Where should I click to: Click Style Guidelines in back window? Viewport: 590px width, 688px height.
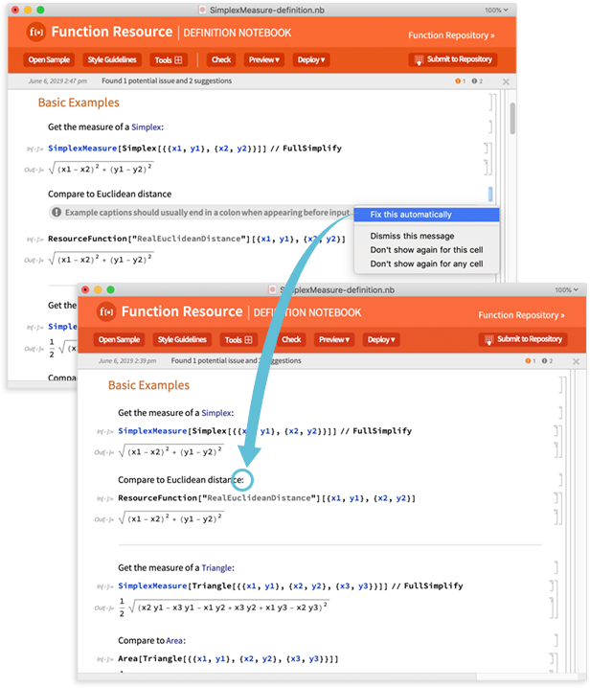[112, 59]
